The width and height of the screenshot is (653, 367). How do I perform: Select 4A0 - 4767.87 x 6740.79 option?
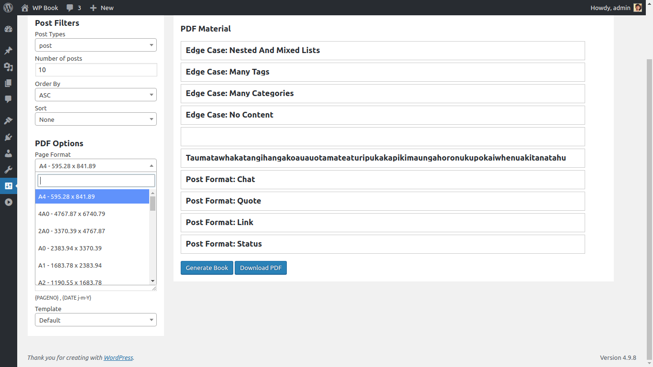point(72,214)
